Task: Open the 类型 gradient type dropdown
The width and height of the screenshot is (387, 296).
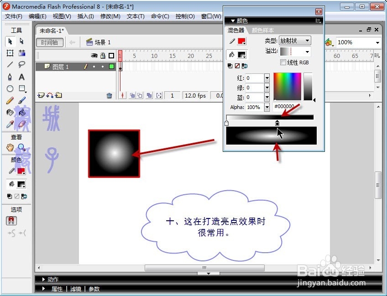Action: (307, 41)
